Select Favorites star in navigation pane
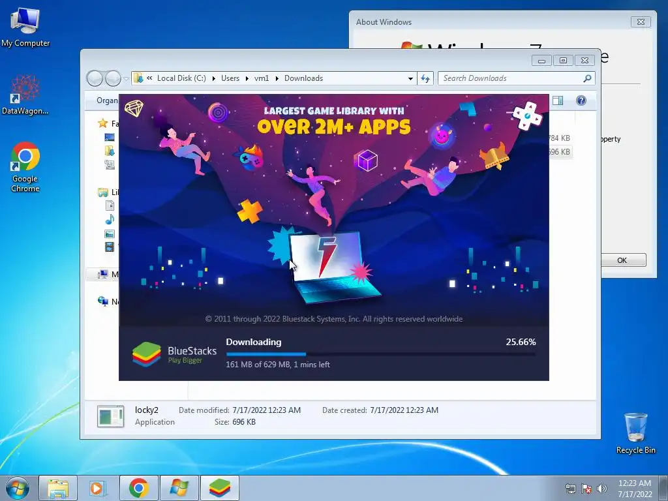 click(x=102, y=123)
